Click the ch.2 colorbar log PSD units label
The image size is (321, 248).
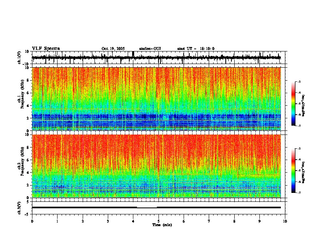click(x=304, y=172)
